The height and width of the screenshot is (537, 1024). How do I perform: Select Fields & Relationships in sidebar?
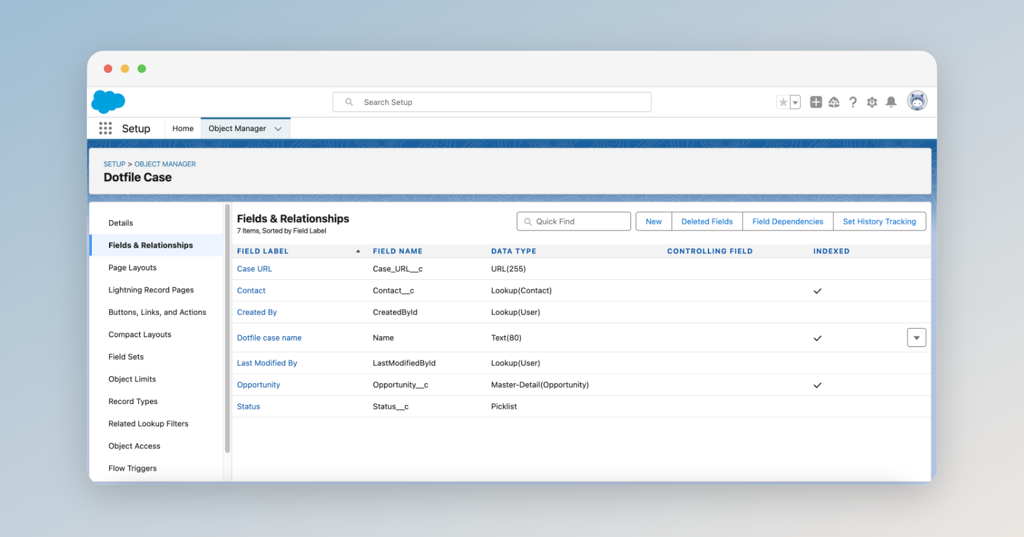[x=157, y=245]
